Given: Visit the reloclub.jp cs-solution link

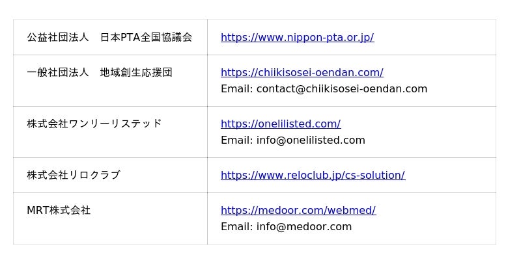Looking at the screenshot, I should [313, 176].
